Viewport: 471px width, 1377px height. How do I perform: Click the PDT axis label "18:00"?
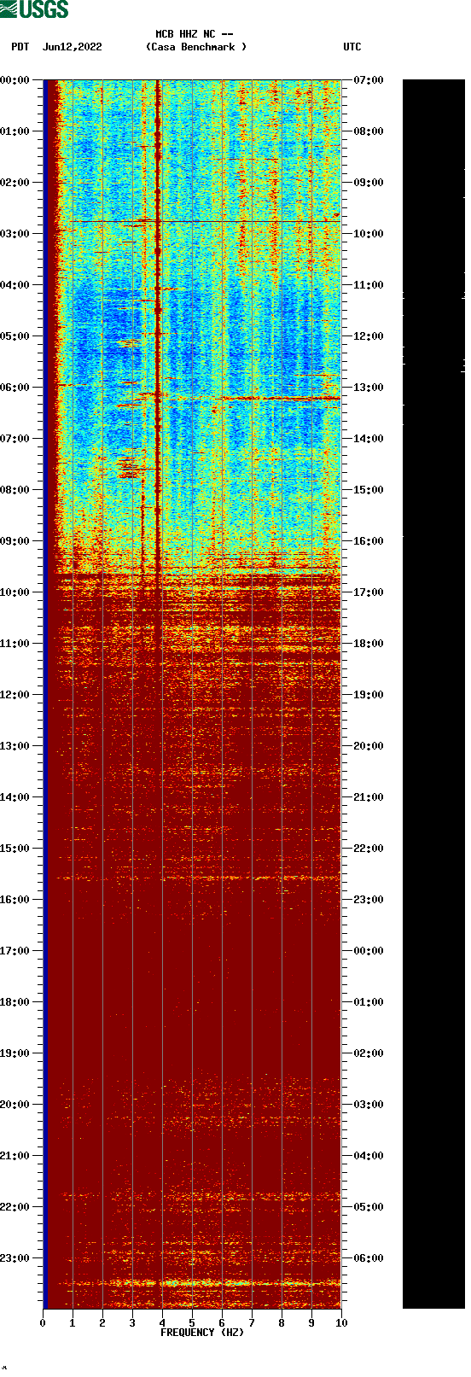(15, 1002)
